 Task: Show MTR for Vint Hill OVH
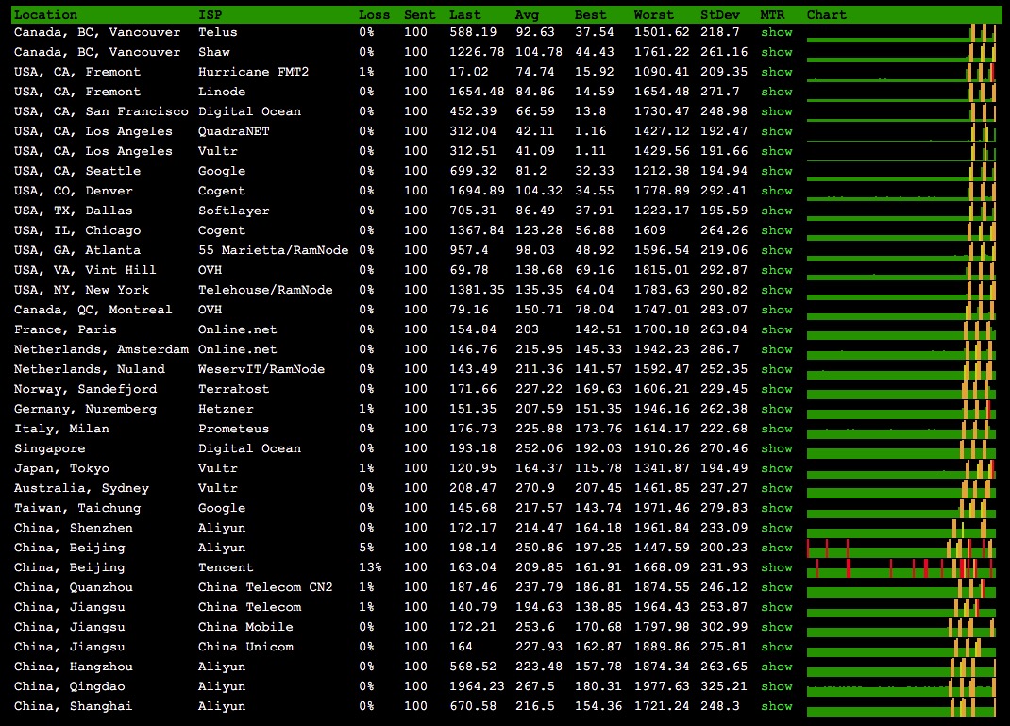point(777,270)
